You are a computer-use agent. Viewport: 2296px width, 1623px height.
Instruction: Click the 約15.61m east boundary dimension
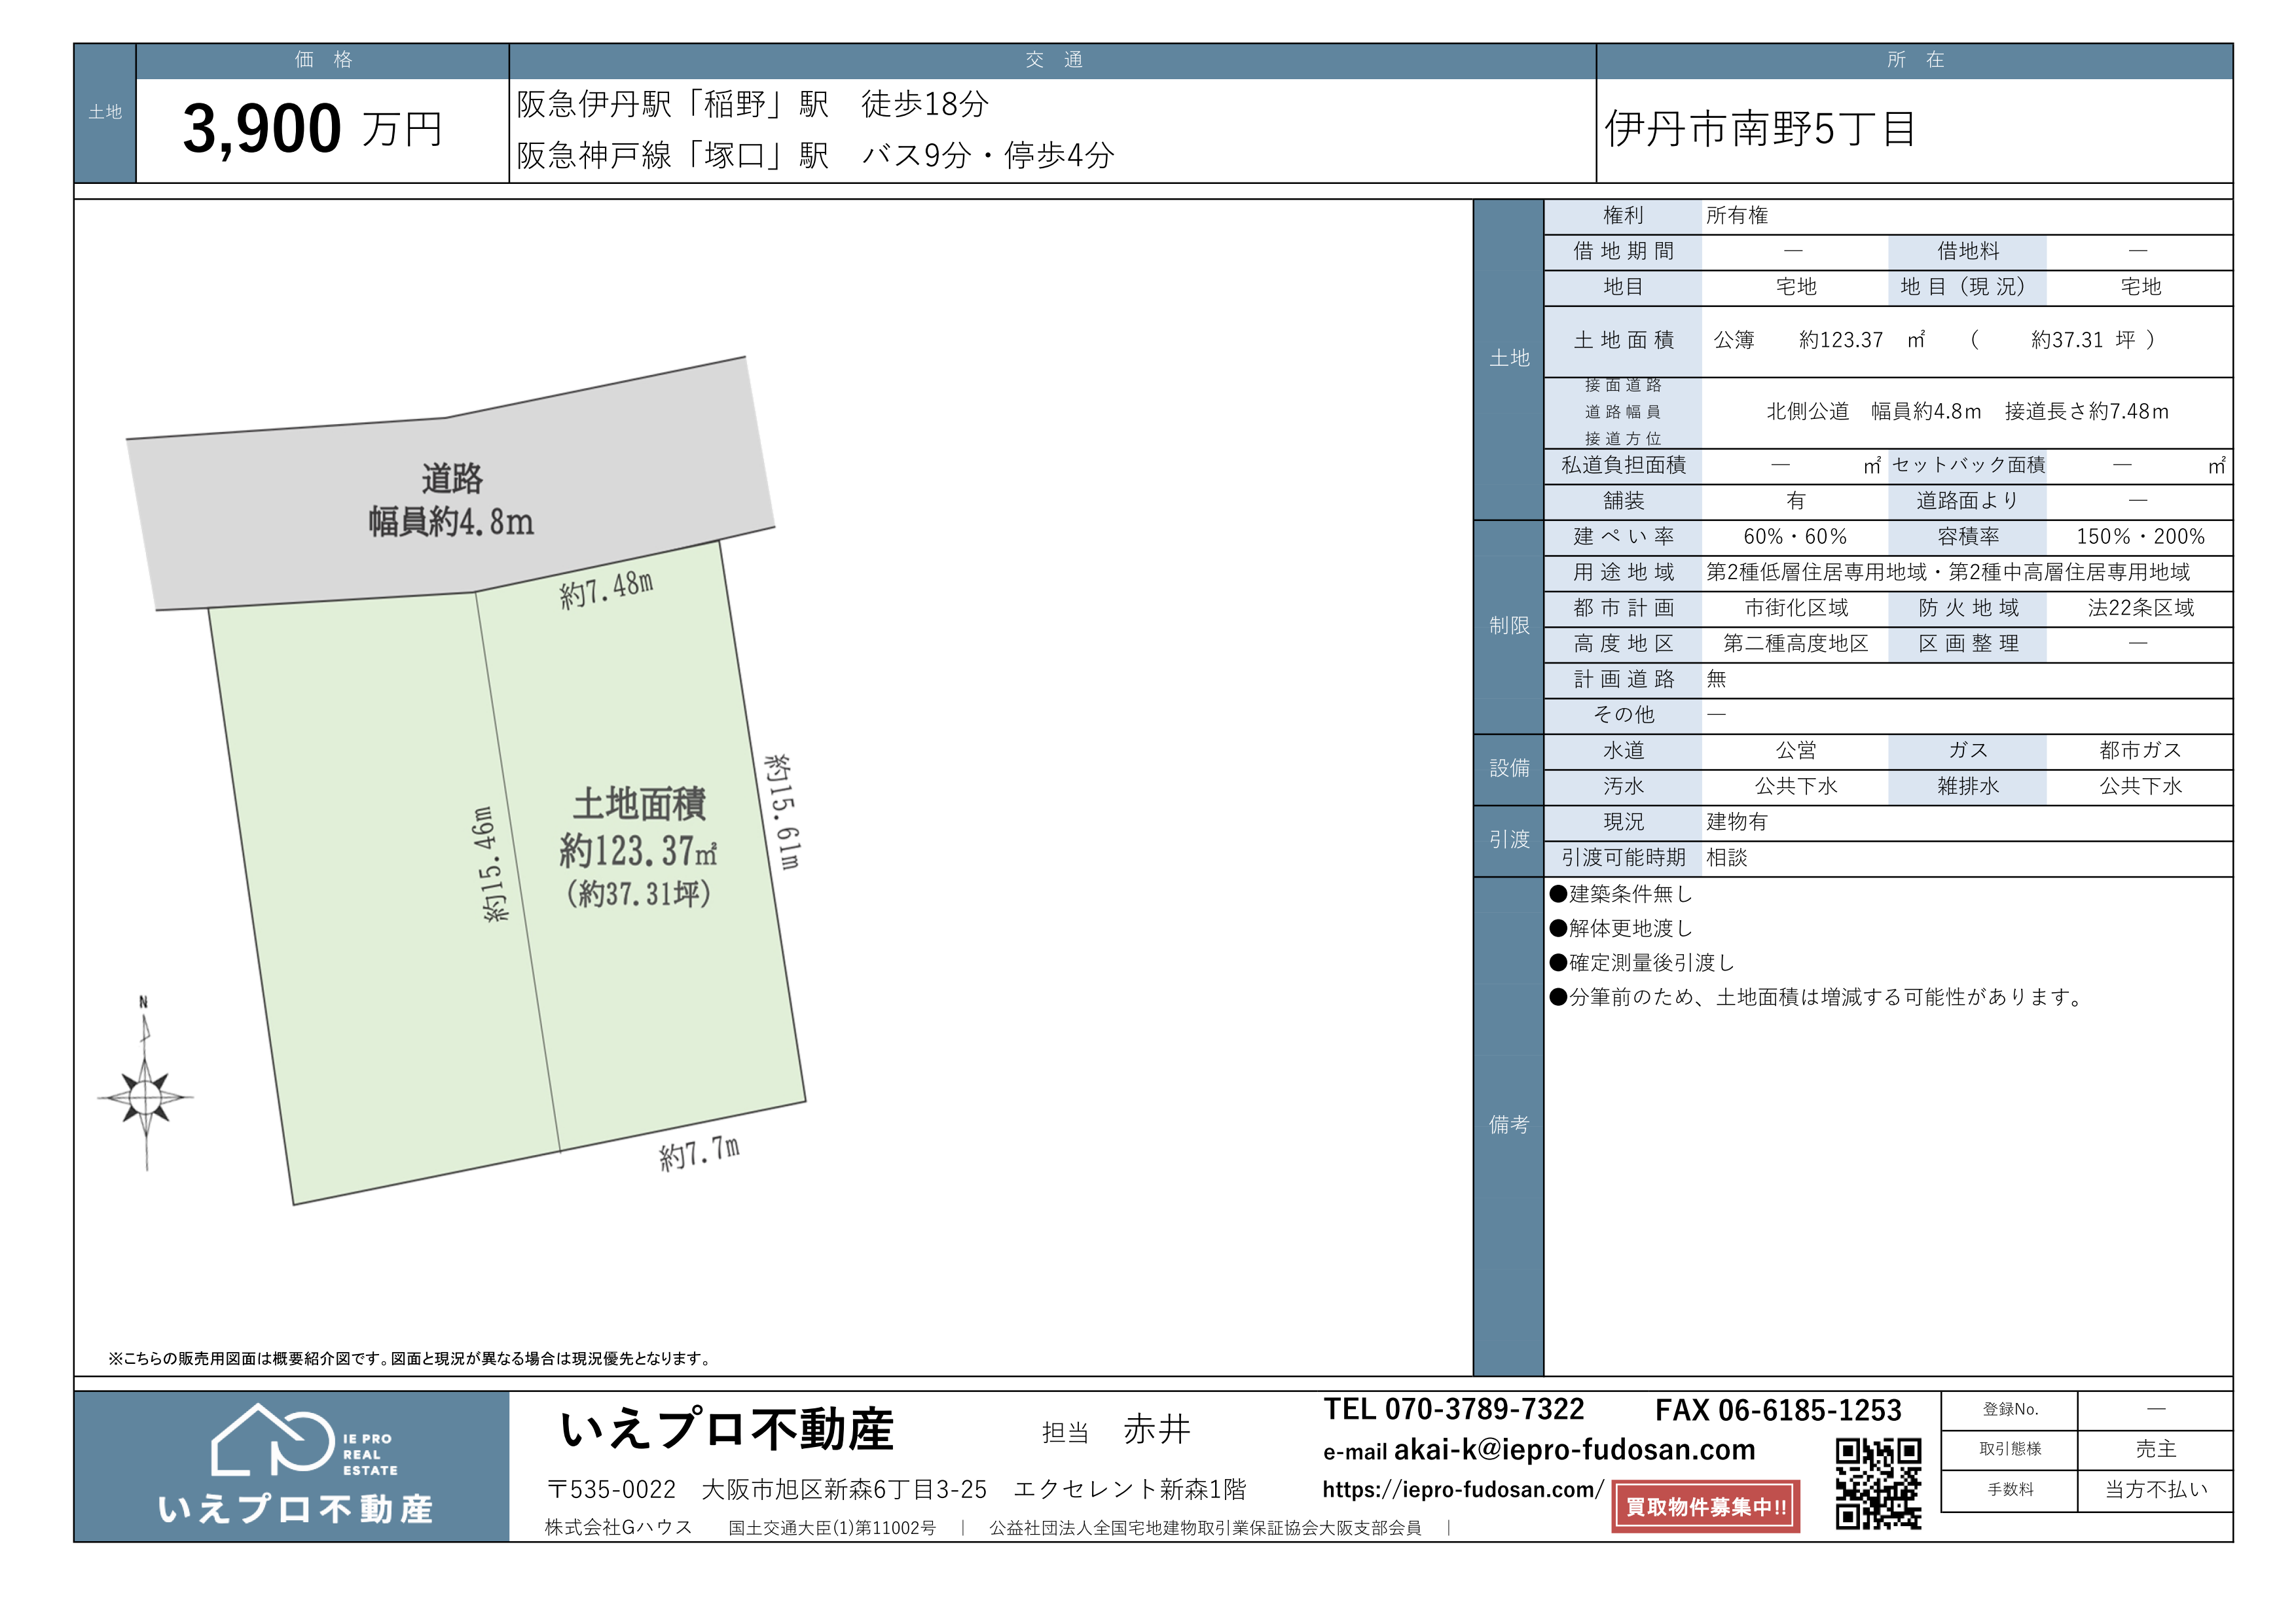point(782,811)
